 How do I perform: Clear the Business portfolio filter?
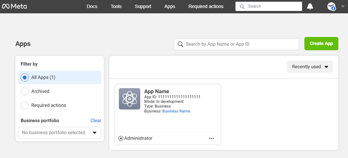[x=96, y=121]
